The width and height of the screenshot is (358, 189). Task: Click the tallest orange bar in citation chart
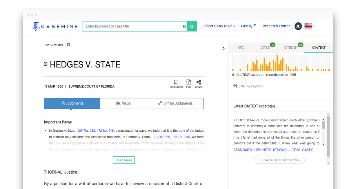click(x=277, y=63)
